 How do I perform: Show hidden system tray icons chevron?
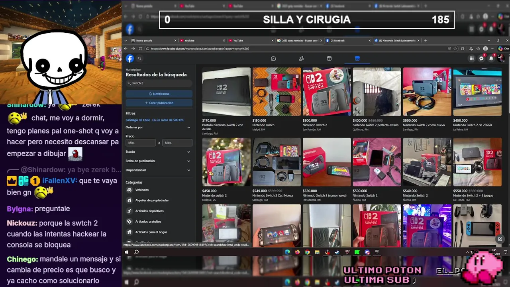click(468, 252)
